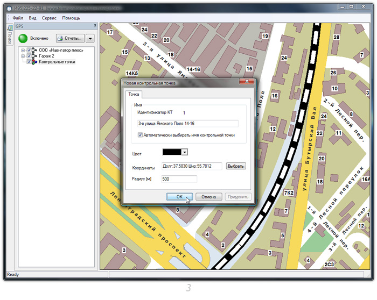Viewport: 377px width, 300px height.
Task: Click the pin icon in GPS panel header
Action: pyautogui.click(x=95, y=26)
